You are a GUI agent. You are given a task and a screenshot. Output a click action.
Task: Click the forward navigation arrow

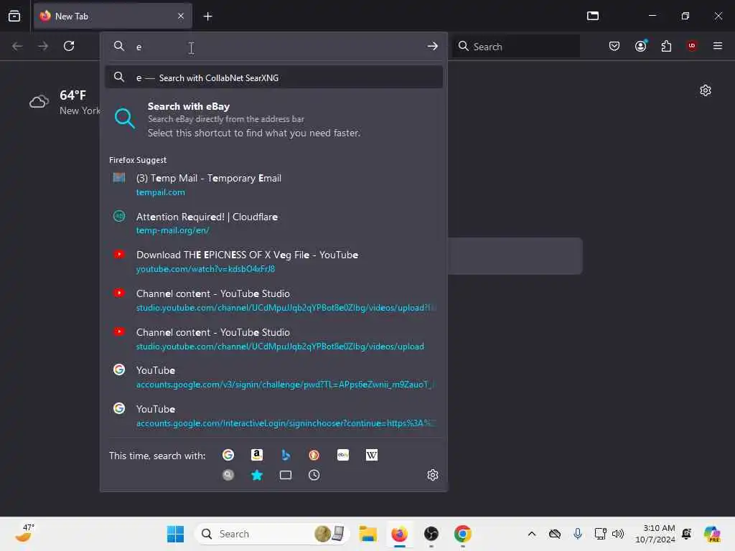pyautogui.click(x=43, y=46)
